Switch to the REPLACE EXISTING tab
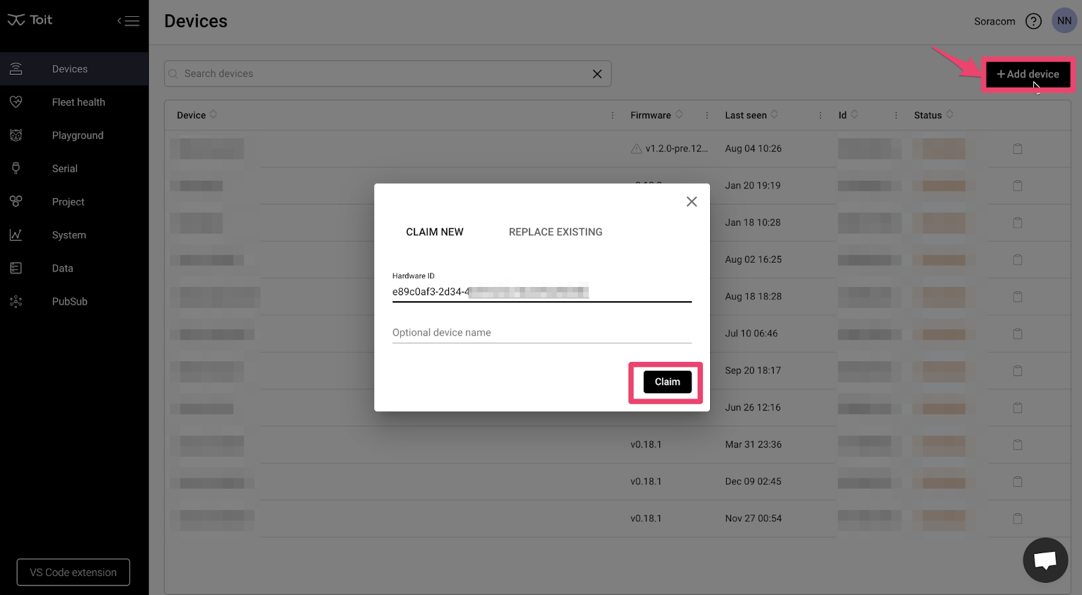This screenshot has width=1082, height=595. point(555,232)
